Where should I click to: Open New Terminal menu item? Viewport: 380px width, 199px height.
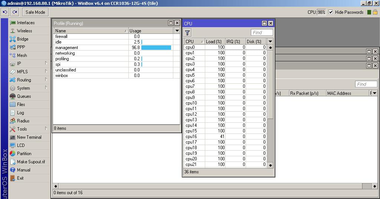point(29,137)
